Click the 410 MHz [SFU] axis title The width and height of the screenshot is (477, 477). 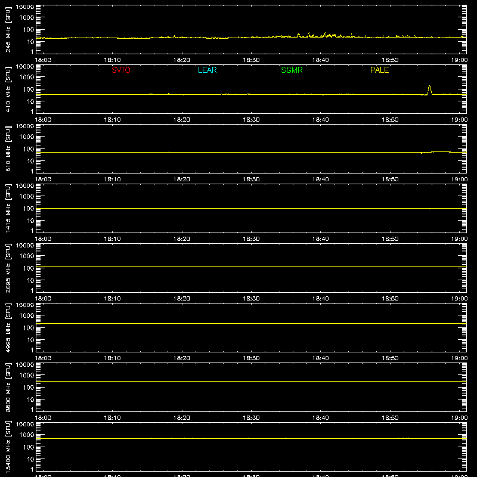(x=8, y=89)
